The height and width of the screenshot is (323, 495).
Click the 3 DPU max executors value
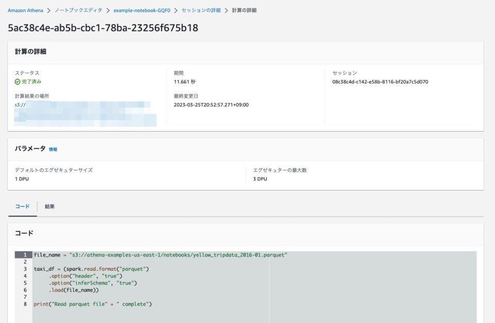tap(260, 179)
